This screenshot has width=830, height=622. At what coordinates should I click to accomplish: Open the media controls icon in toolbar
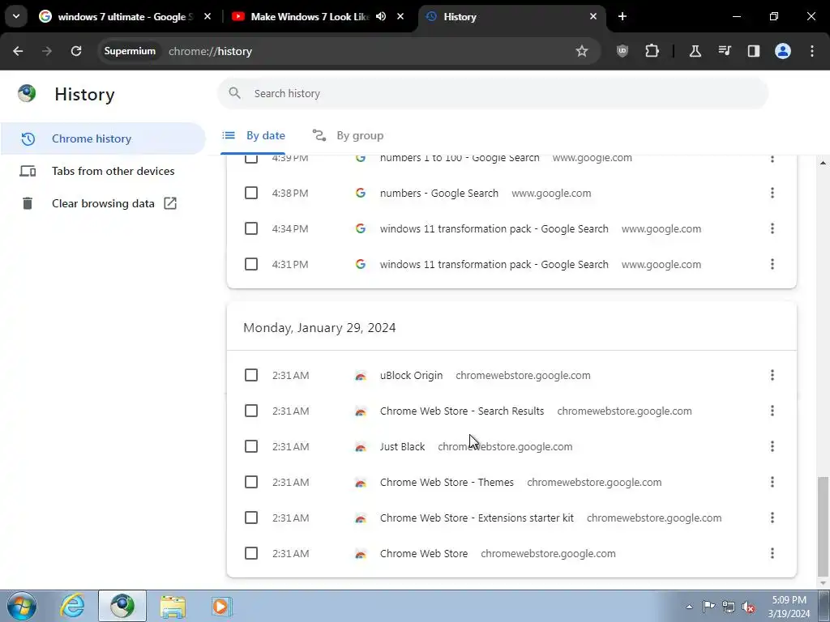tap(725, 51)
